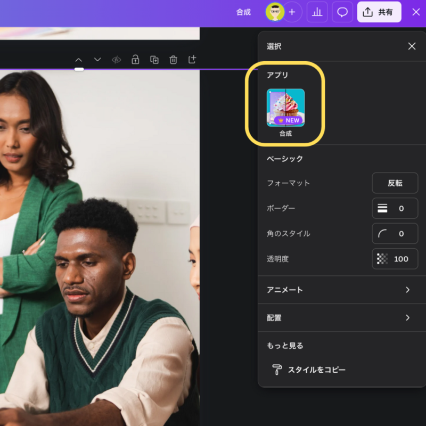Open the analytics bar chart icon
The height and width of the screenshot is (426, 426).
[317, 12]
